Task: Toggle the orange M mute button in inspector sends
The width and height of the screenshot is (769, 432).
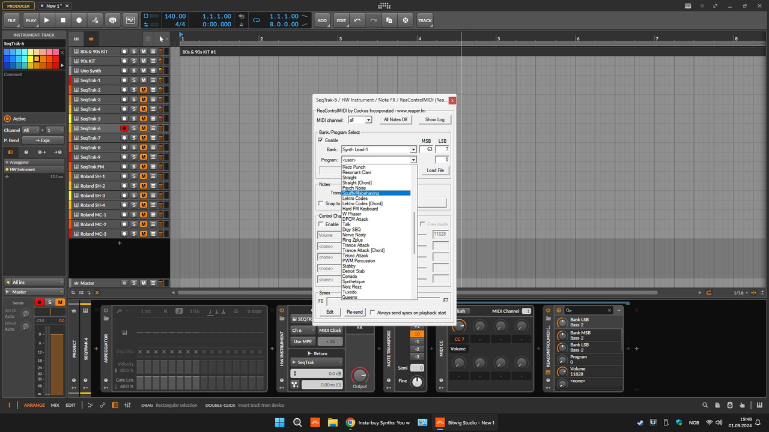Action: [x=59, y=302]
